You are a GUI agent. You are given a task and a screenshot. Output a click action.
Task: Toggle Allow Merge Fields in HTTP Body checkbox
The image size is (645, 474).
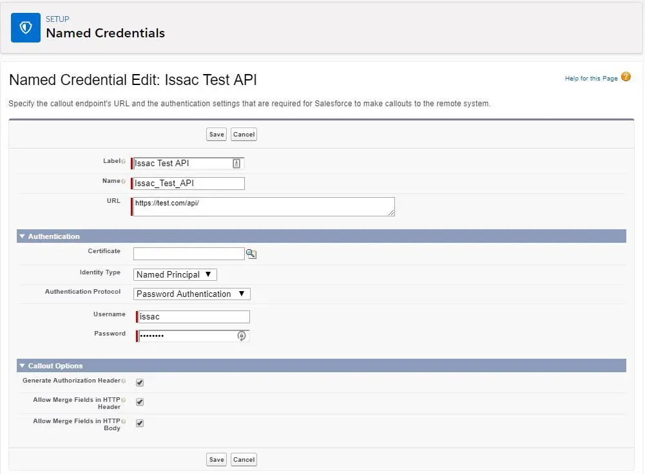click(x=140, y=423)
